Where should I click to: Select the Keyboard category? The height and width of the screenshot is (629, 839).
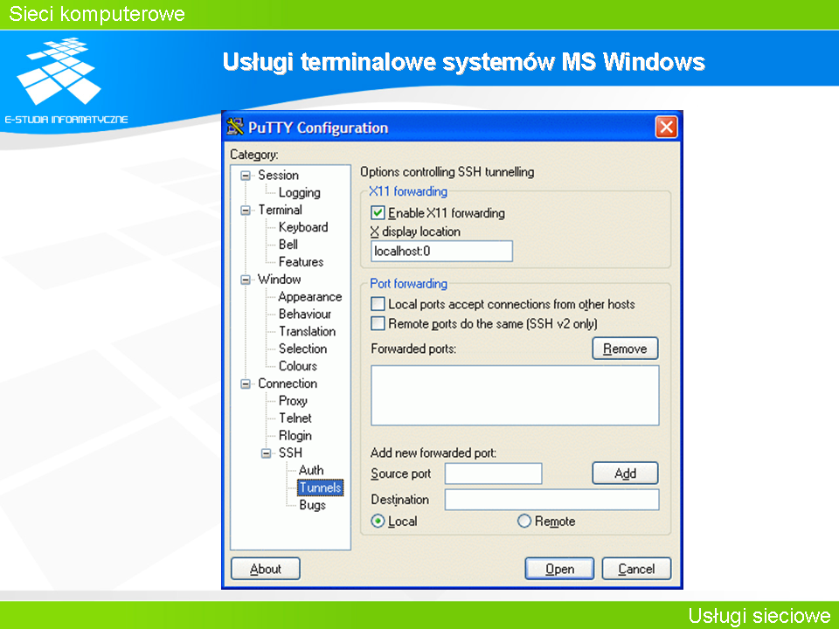[x=303, y=227]
